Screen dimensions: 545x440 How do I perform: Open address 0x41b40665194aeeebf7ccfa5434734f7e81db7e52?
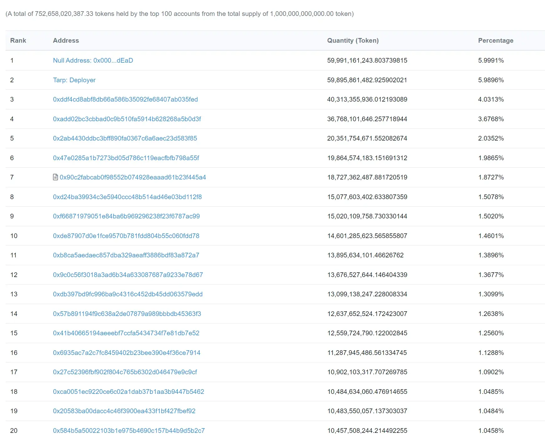(x=126, y=333)
